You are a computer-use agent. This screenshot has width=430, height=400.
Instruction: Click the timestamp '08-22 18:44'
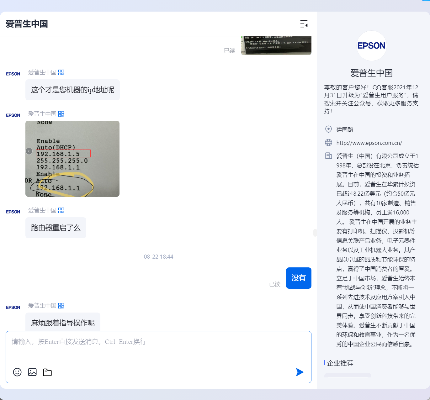158,257
